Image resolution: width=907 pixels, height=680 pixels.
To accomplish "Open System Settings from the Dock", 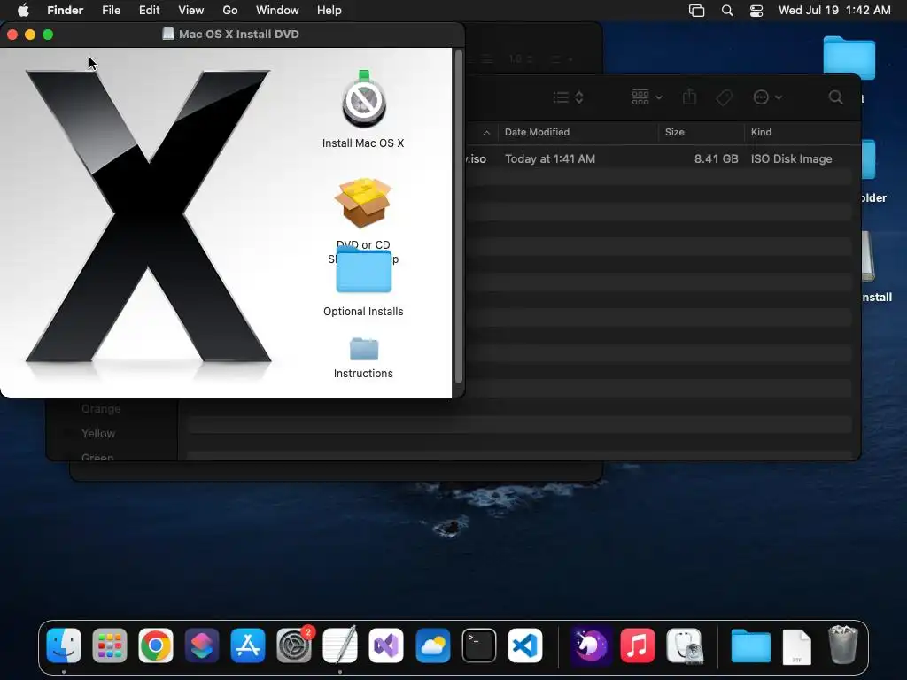I will 294,645.
